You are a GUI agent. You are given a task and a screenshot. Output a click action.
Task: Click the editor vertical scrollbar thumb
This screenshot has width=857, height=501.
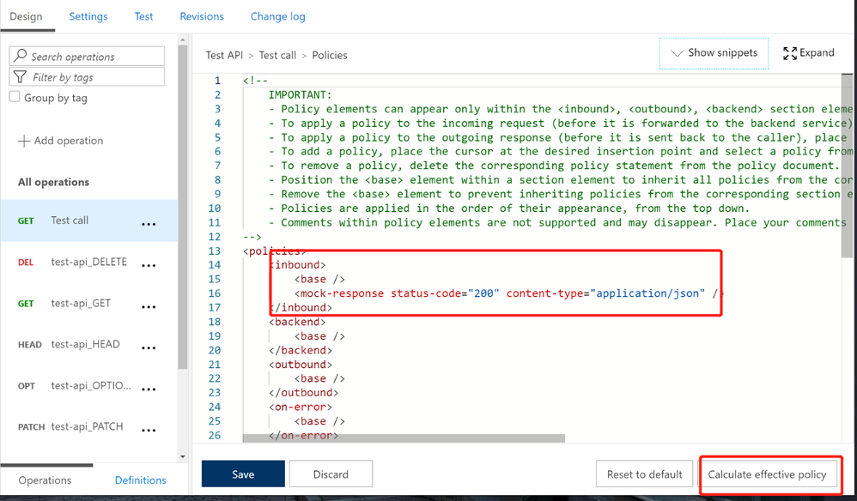848,164
